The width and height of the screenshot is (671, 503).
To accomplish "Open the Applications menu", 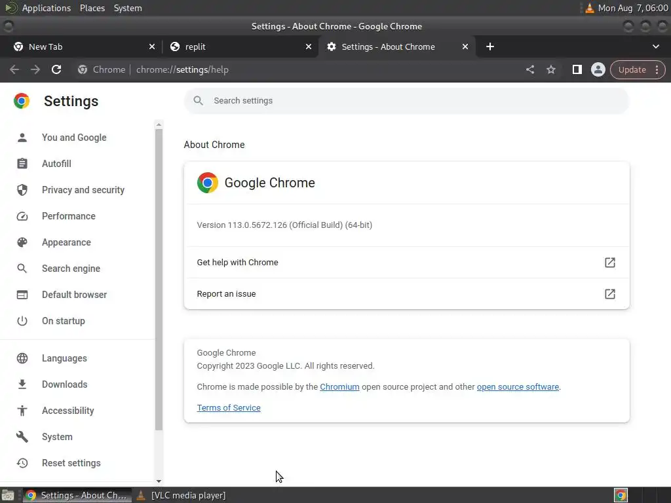I will (47, 8).
